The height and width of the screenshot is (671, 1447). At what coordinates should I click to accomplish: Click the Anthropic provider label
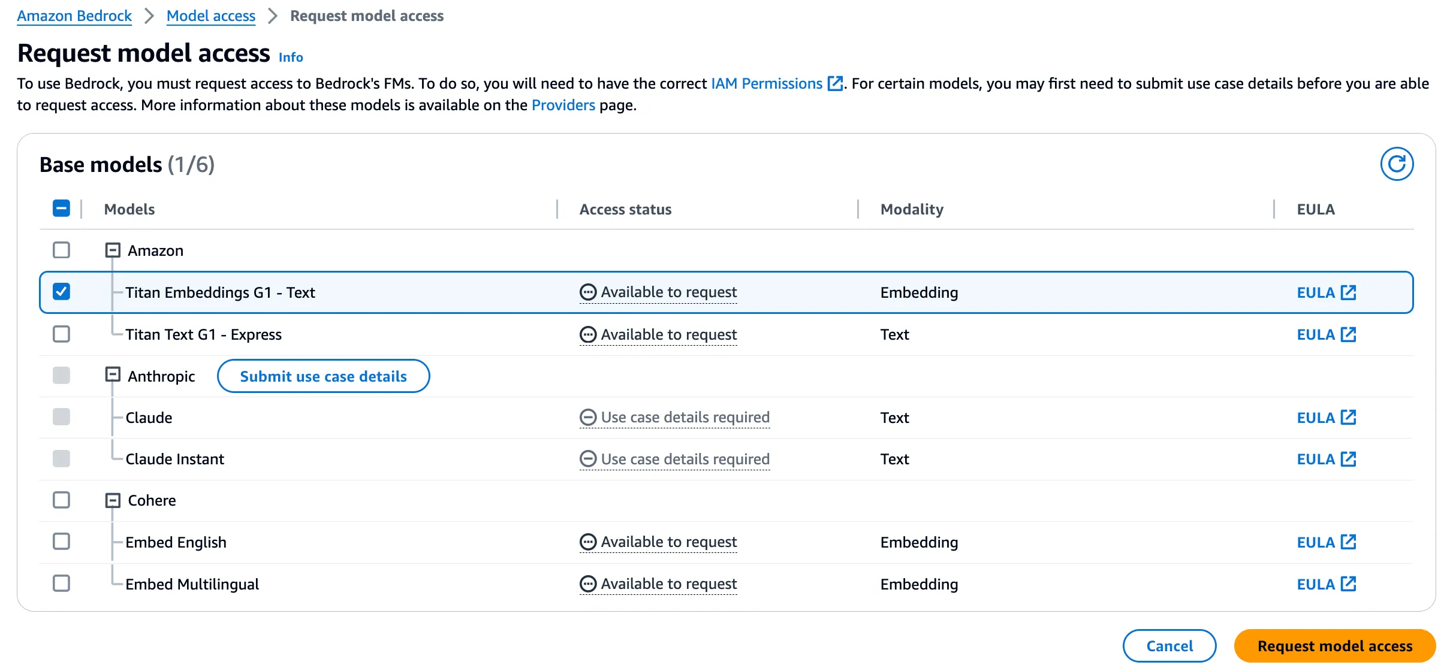pyautogui.click(x=161, y=376)
